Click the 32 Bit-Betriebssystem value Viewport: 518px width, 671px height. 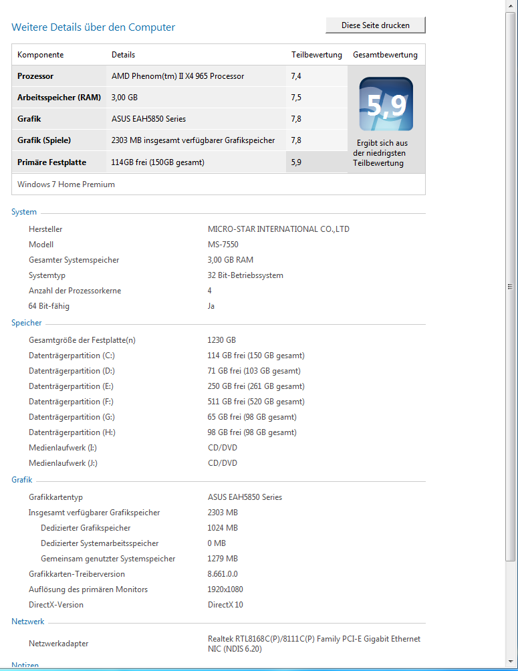coord(245,275)
